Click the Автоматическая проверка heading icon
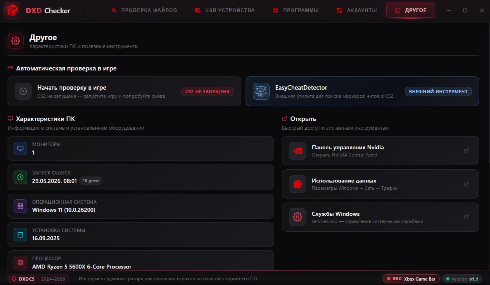 (10, 68)
